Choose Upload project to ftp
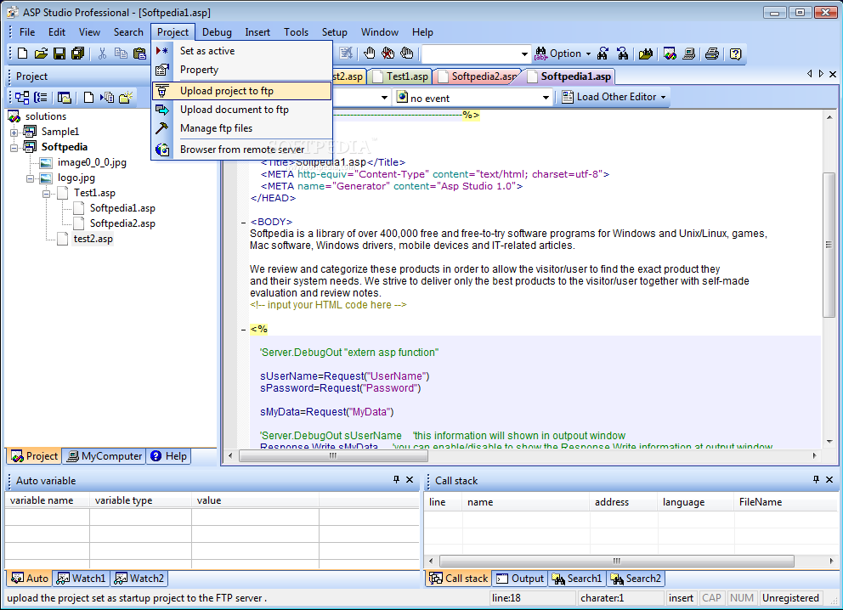The height and width of the screenshot is (610, 843). point(241,91)
